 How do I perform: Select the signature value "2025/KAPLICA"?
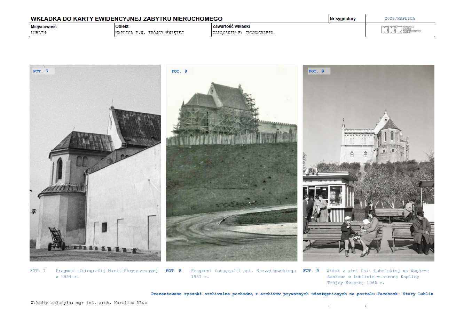click(x=400, y=18)
